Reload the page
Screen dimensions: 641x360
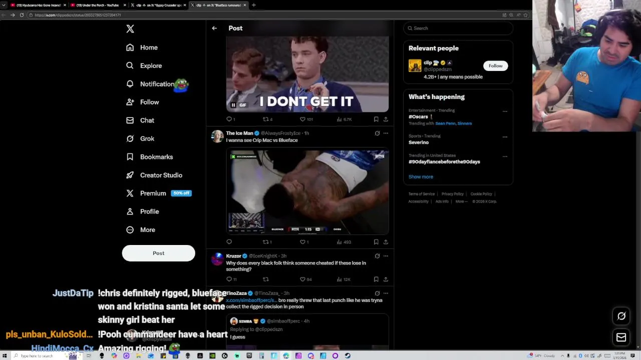pos(22,15)
